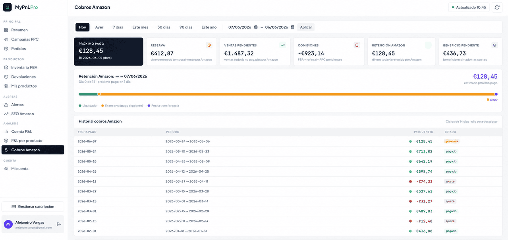Select the 7 días range
The width and height of the screenshot is (508, 240).
pyautogui.click(x=118, y=27)
